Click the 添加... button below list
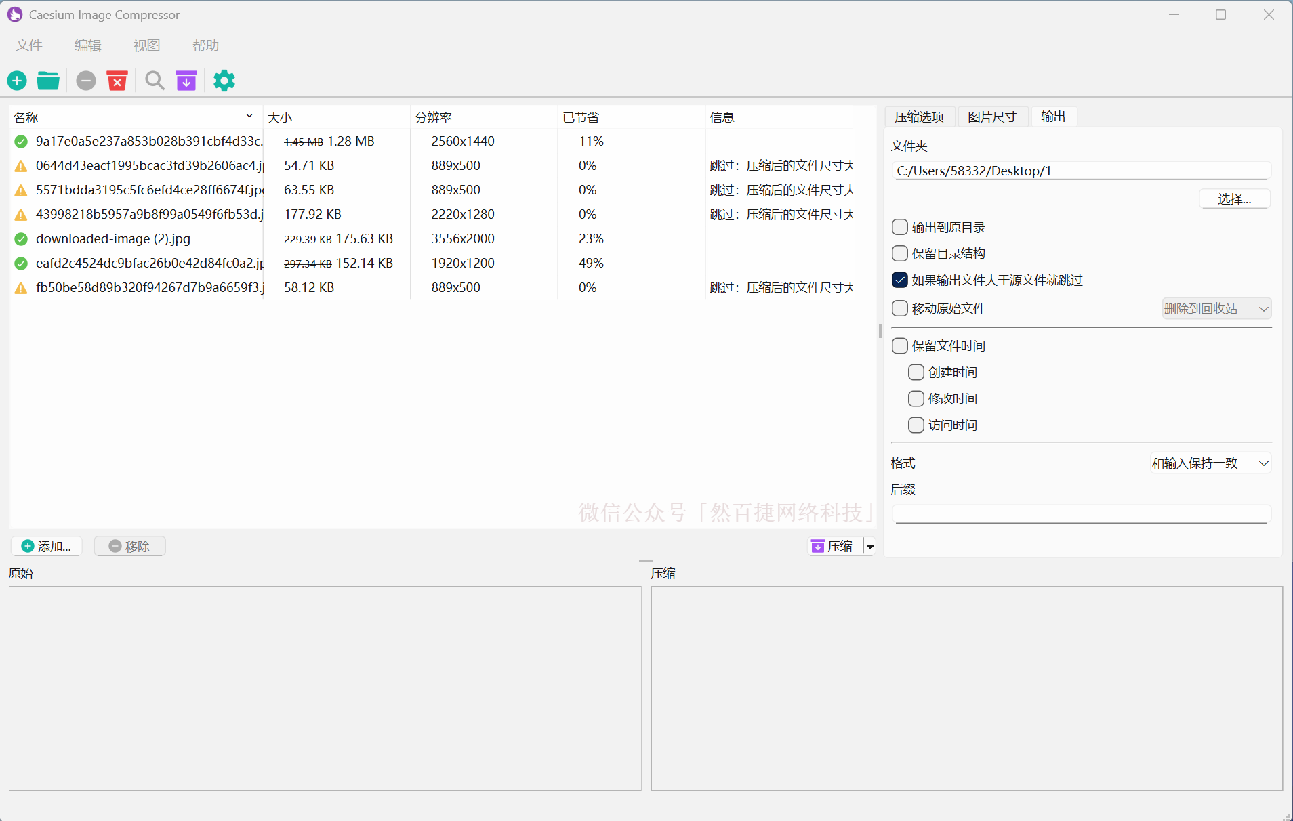 pos(47,547)
